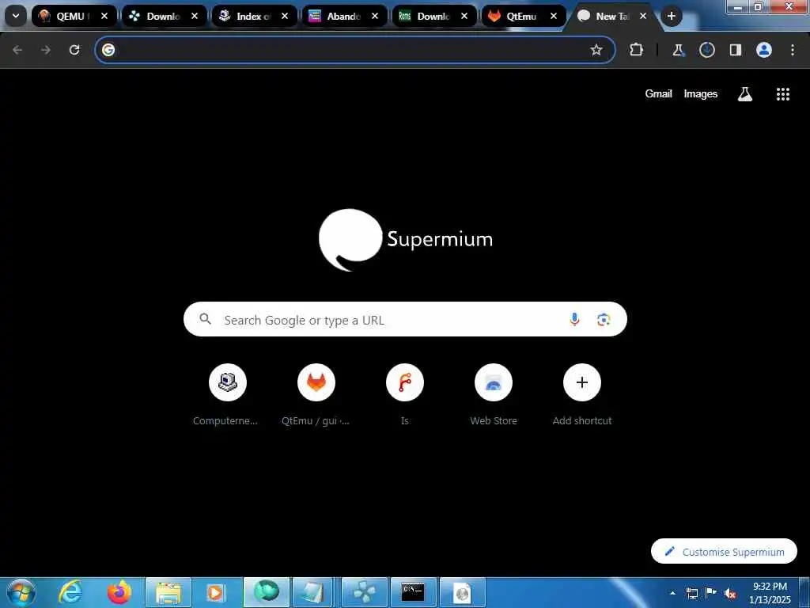Open the disc file taskbar button
This screenshot has width=810, height=608.
tap(462, 592)
